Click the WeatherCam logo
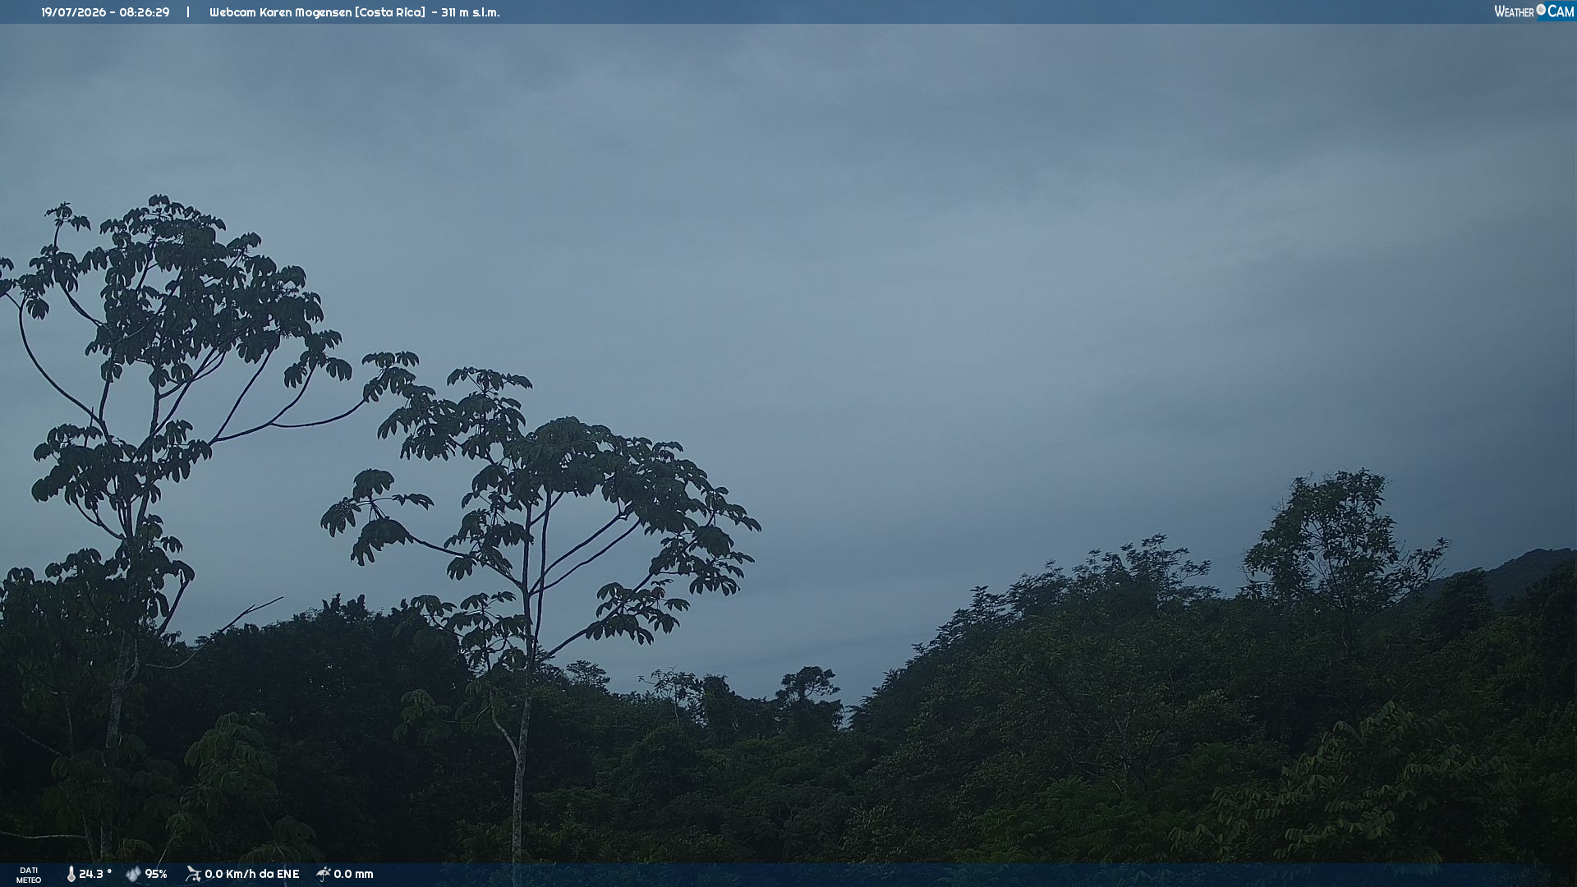Viewport: 1577px width, 887px height. (x=1534, y=11)
